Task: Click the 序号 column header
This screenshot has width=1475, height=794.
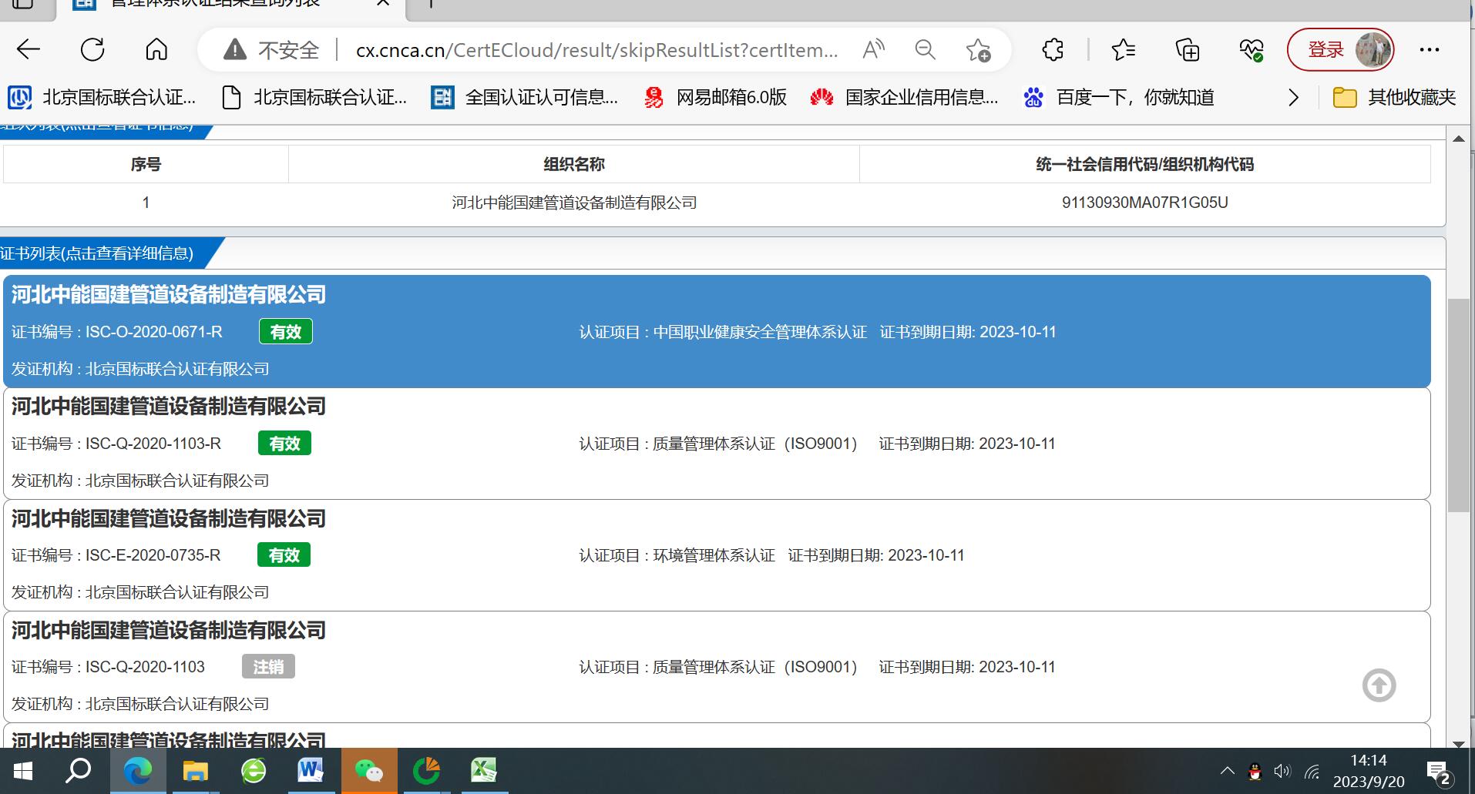Action: (x=146, y=164)
